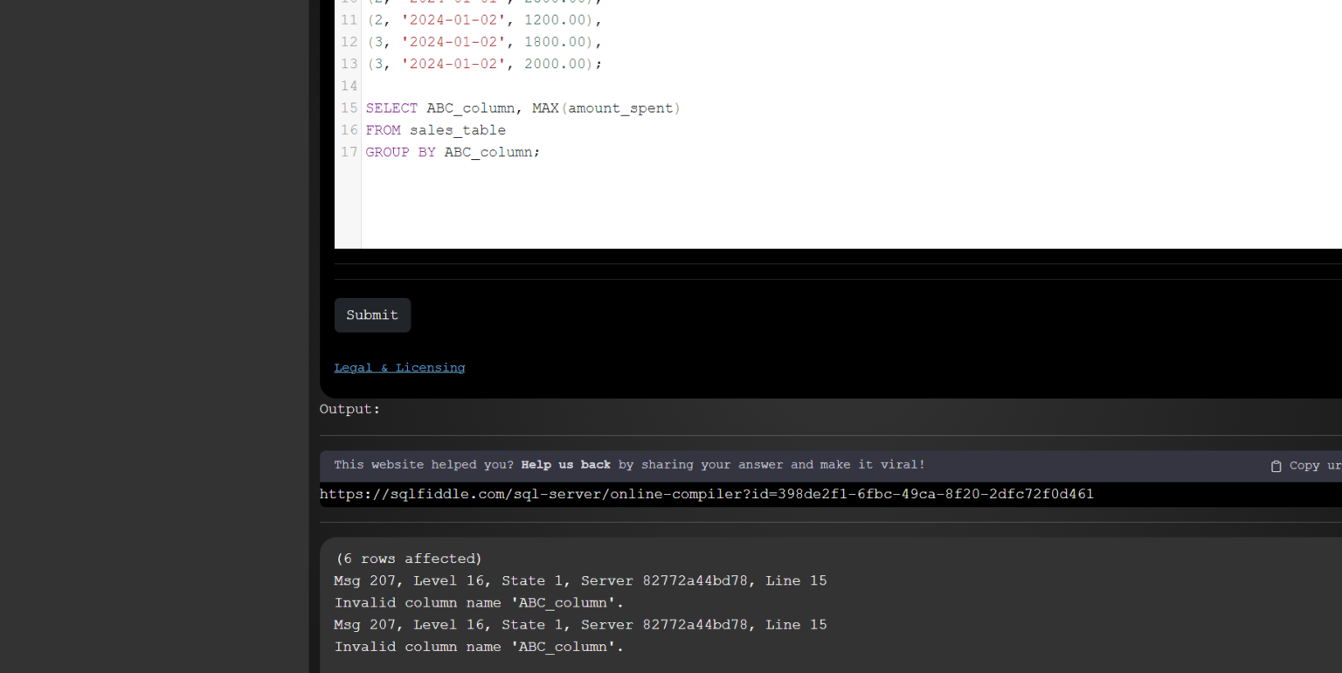Click the Help us back banner text
Viewport: 1342px width, 673px height.
click(565, 464)
